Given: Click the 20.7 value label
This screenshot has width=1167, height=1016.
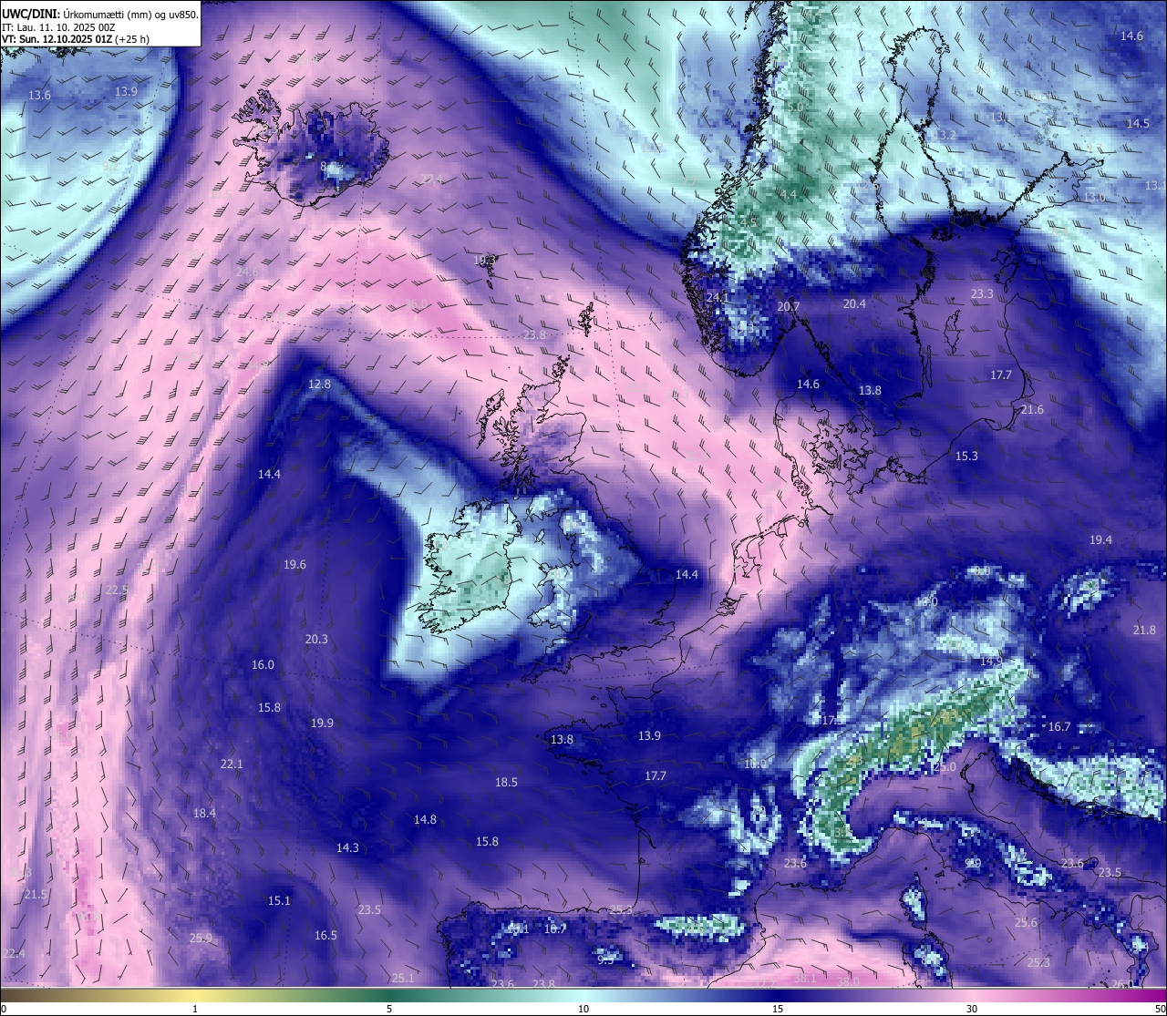Looking at the screenshot, I should tap(788, 307).
